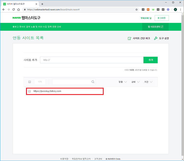The height and width of the screenshot is (161, 184).
Task: Click the orange extension icon in toolbar
Action: coord(148,9)
